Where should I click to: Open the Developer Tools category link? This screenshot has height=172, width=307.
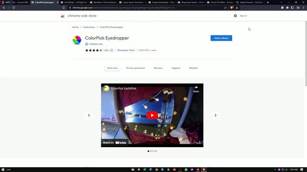pyautogui.click(x=126, y=50)
